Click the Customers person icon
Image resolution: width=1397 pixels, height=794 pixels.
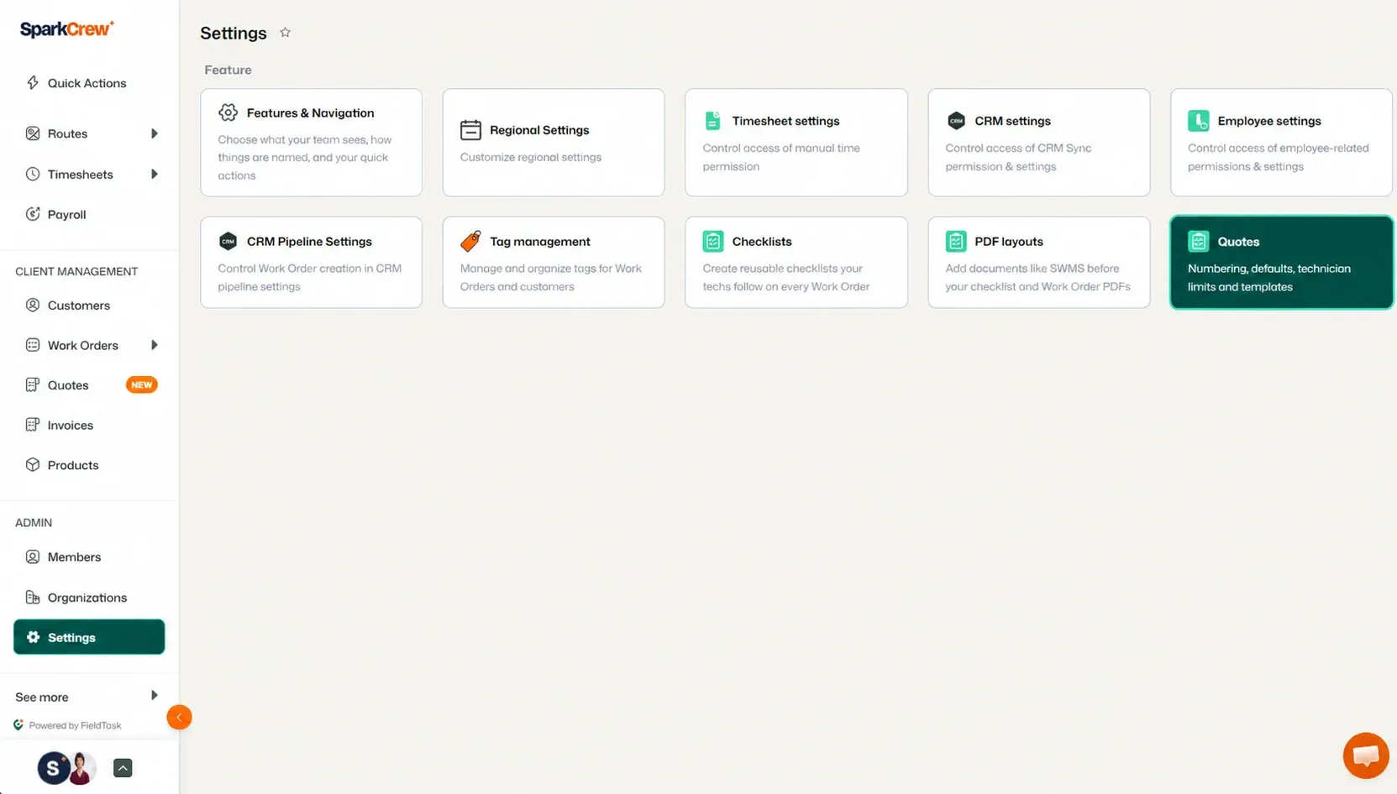33,305
